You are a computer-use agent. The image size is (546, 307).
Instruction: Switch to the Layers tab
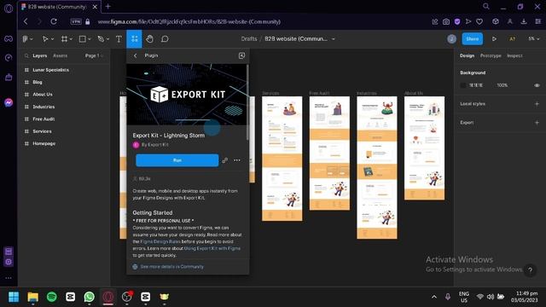pos(40,55)
